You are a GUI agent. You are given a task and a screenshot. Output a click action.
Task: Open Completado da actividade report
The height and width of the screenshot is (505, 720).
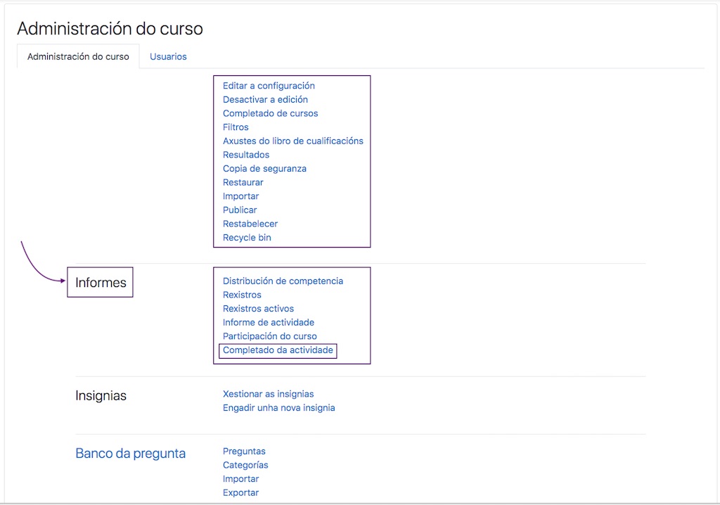tap(276, 350)
